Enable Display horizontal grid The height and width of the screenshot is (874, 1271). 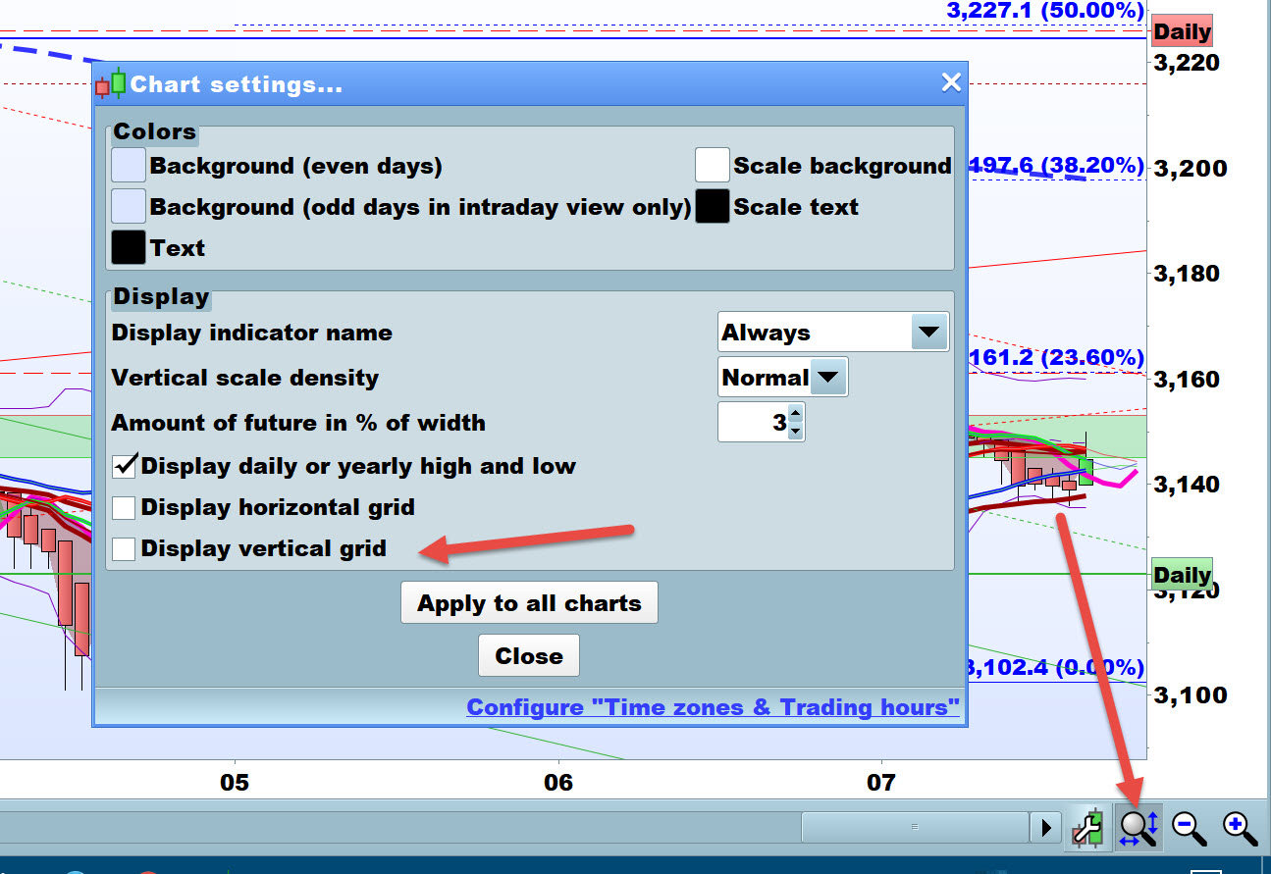(124, 507)
